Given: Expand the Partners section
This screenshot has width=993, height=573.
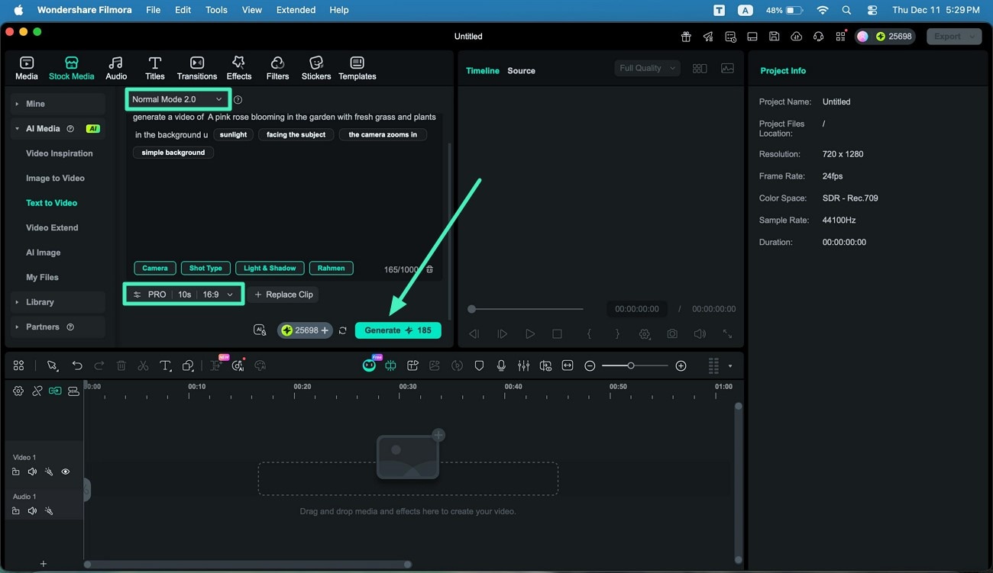Looking at the screenshot, I should (x=58, y=327).
